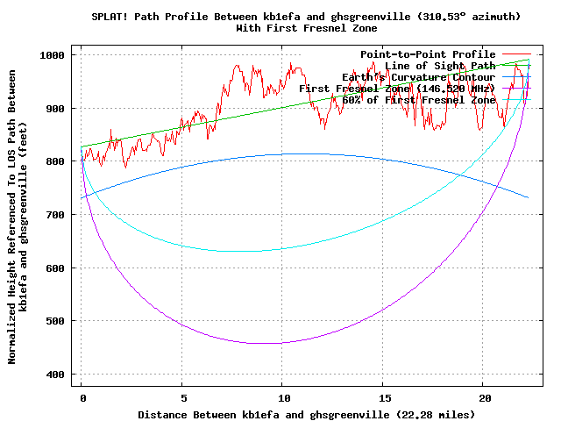Click the "Point-to-Point Profile" legend label

coord(428,54)
